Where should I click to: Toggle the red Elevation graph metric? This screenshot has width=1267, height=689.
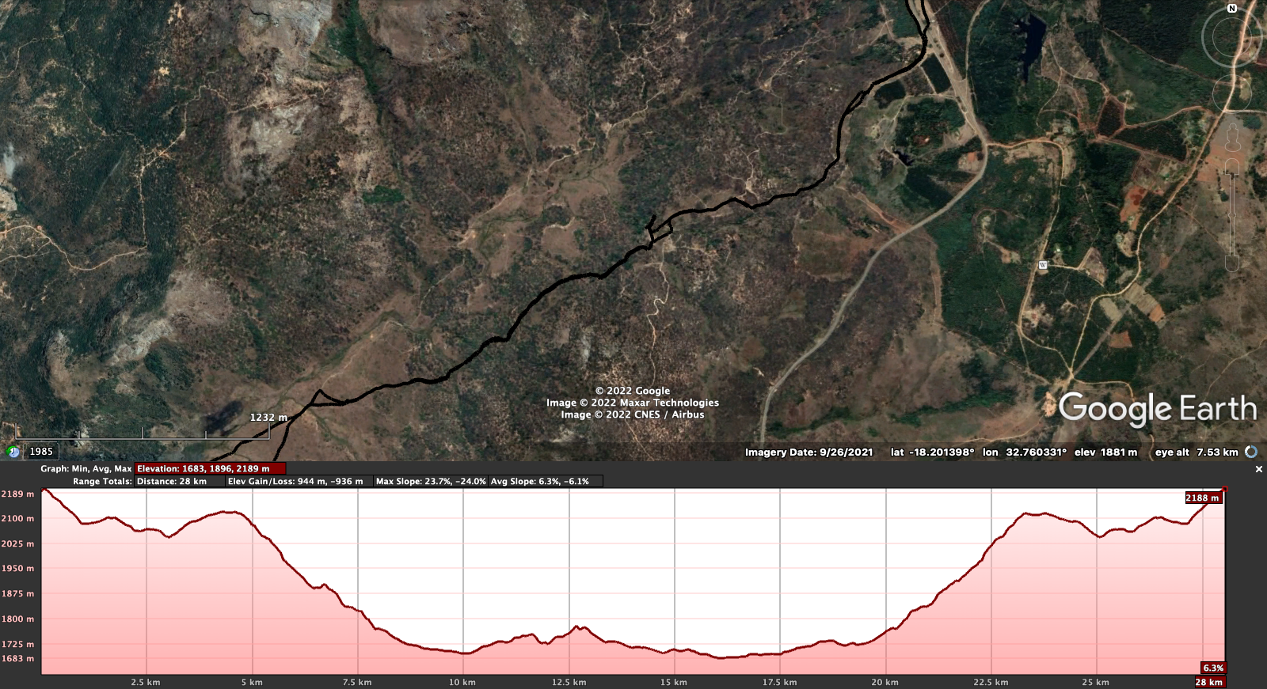tap(210, 469)
